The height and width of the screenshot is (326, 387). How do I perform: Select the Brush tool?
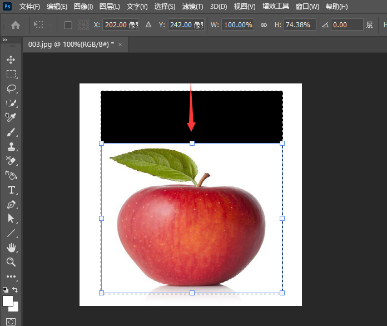(11, 132)
